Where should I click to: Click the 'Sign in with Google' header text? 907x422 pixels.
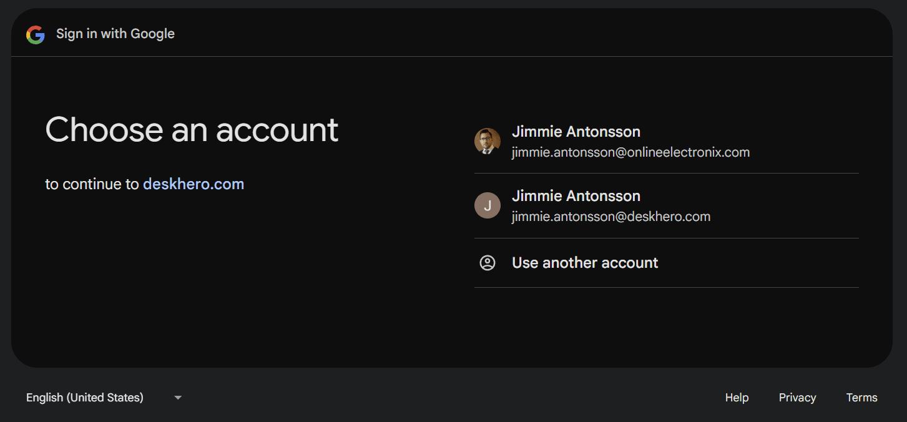coord(115,34)
